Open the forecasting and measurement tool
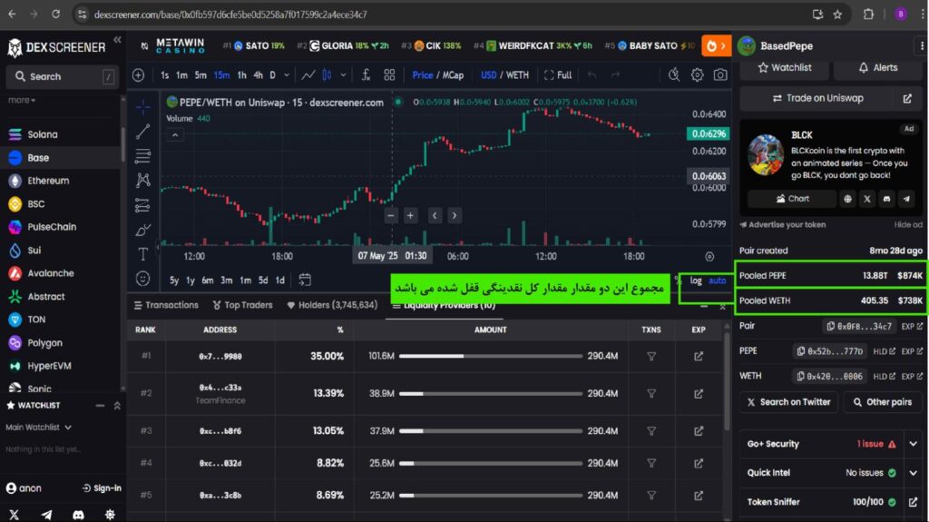This screenshot has height=522, width=929. pos(142,205)
